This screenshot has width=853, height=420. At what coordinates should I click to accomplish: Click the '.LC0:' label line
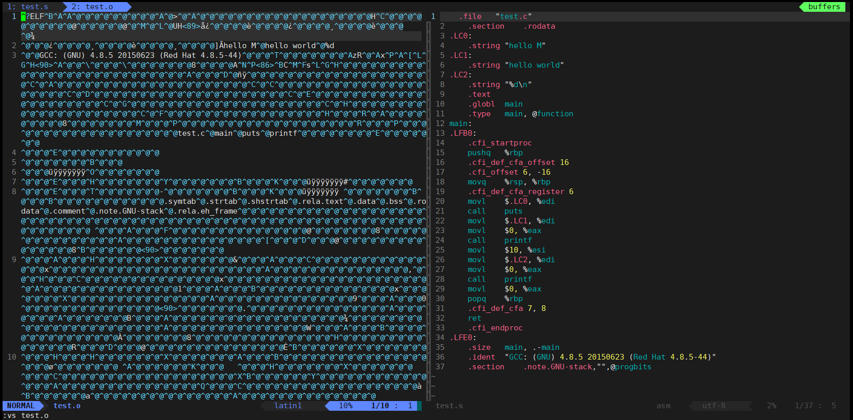pyautogui.click(x=461, y=36)
